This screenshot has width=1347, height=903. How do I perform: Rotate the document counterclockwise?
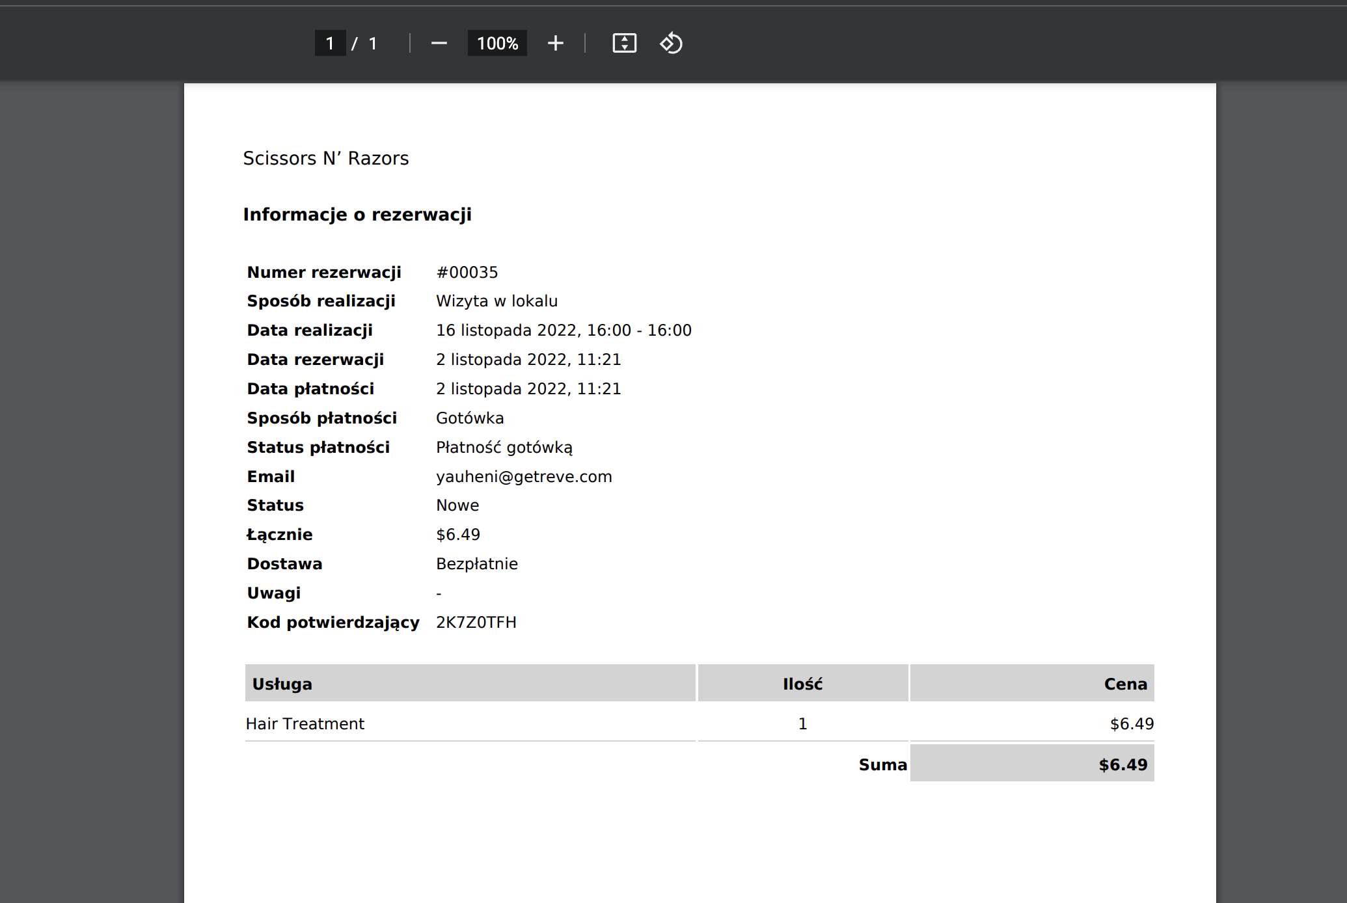pos(671,44)
